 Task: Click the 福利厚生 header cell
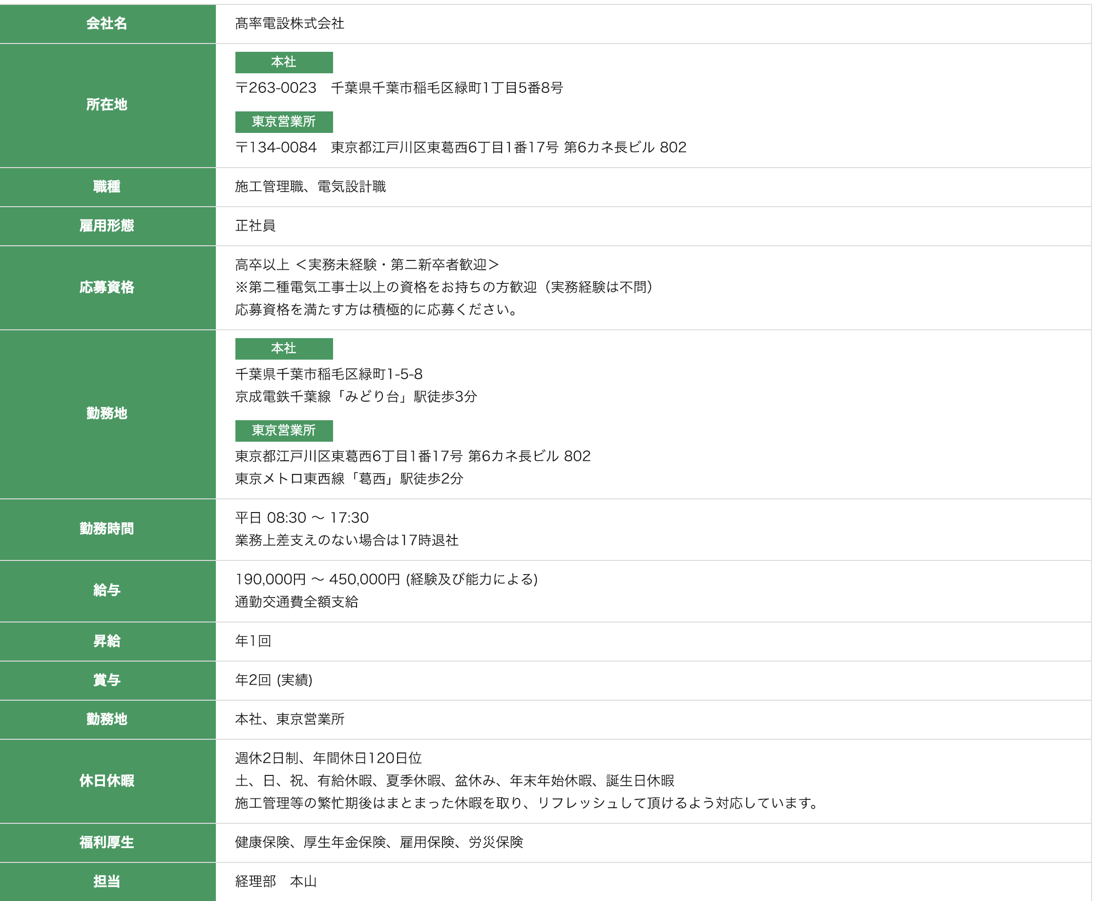(107, 842)
